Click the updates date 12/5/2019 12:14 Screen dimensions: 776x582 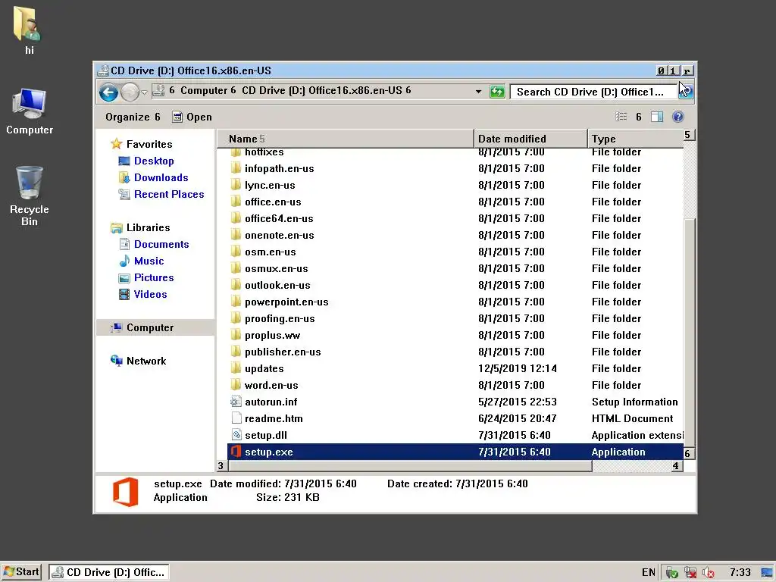pyautogui.click(x=517, y=368)
